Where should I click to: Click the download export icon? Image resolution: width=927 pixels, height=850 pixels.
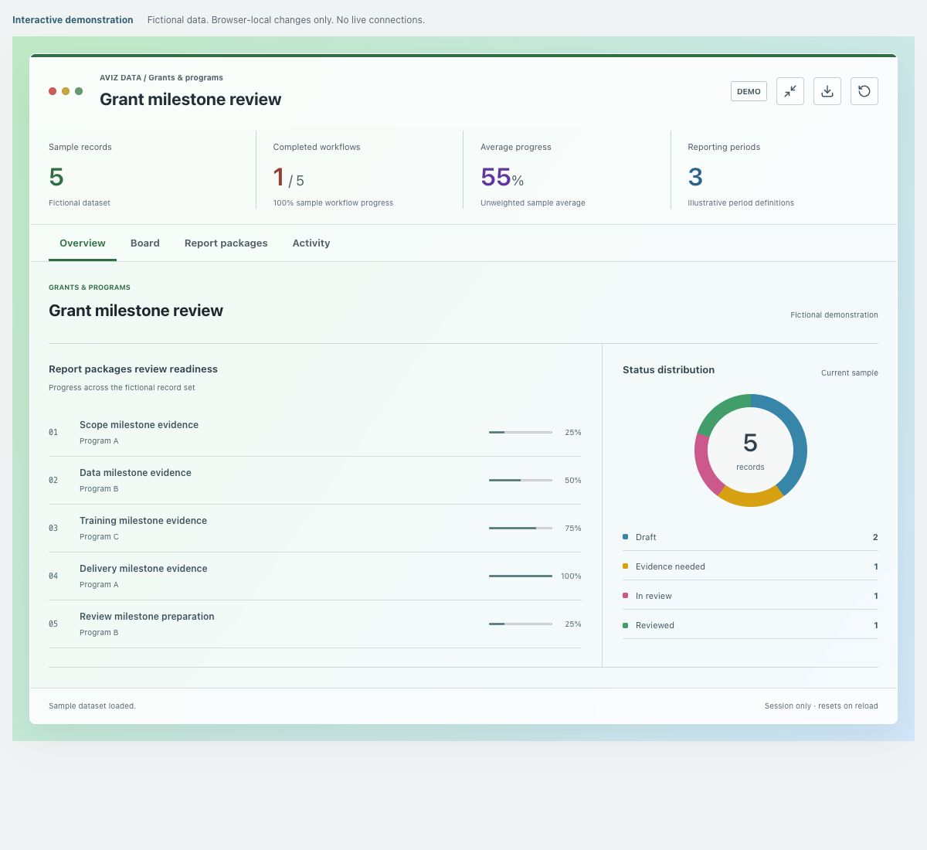[x=827, y=91]
